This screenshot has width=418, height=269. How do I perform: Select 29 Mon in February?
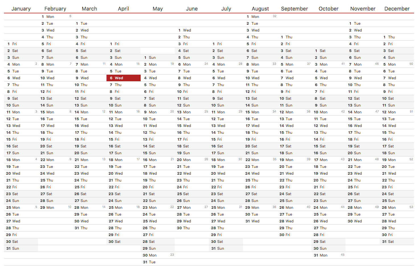55,207
